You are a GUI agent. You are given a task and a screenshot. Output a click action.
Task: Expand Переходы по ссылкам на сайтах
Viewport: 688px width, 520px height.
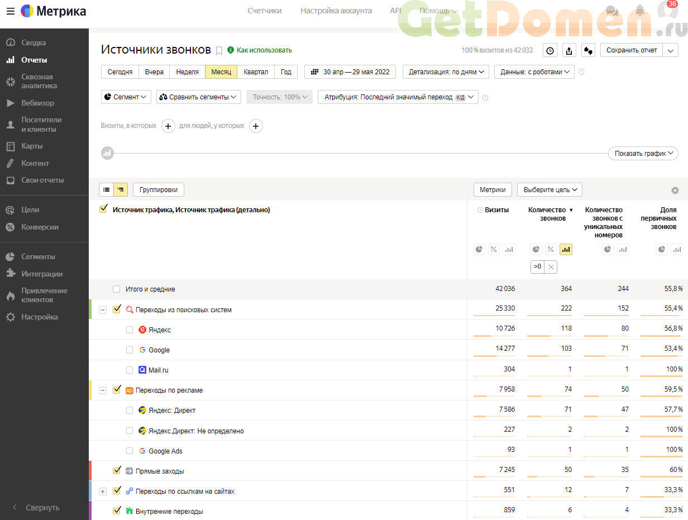coord(103,491)
